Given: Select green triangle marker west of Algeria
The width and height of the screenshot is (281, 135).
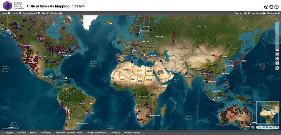Looking at the screenshot, I should 113,78.
